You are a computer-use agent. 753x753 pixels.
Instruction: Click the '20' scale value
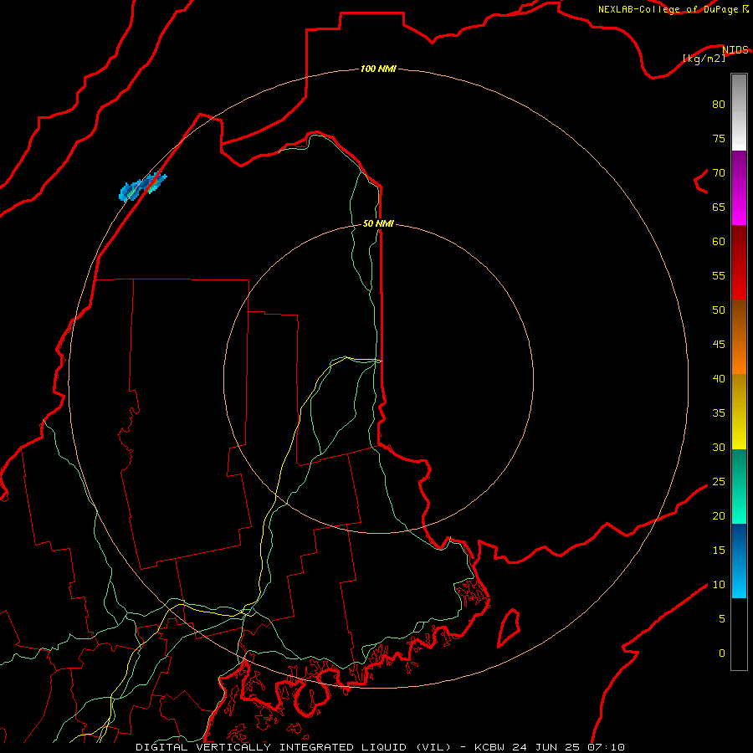point(719,515)
